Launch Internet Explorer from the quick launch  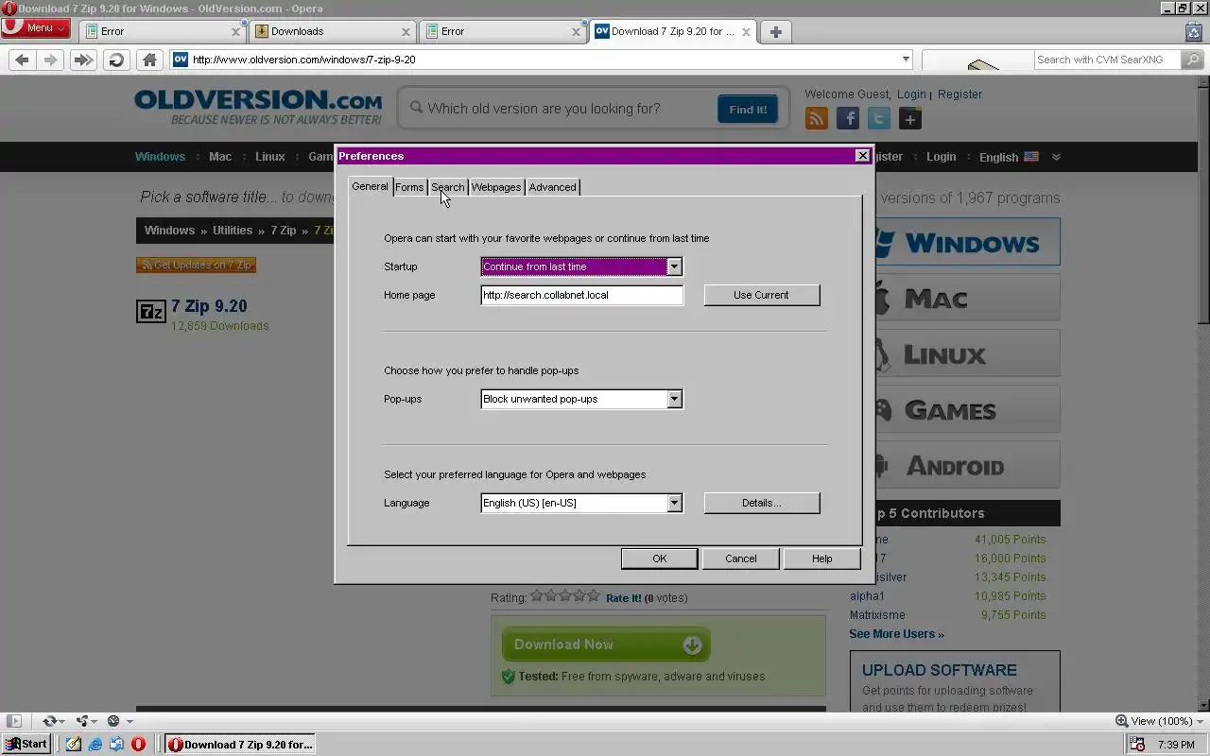(x=95, y=745)
